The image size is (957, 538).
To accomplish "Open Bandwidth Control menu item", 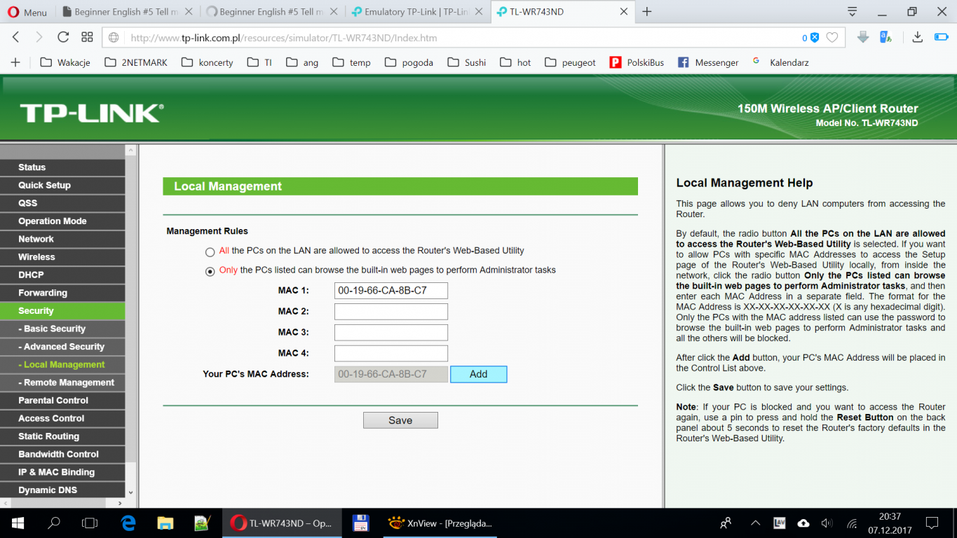I will [62, 454].
